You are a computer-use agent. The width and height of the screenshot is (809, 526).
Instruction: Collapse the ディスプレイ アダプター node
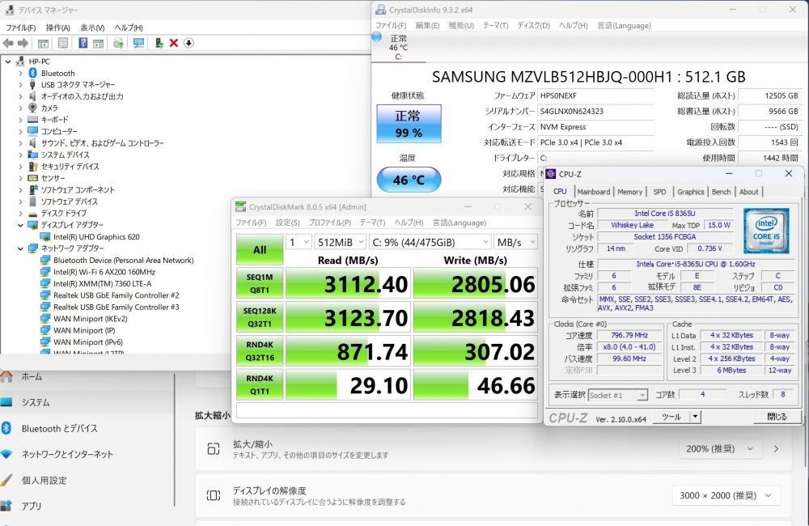point(21,225)
